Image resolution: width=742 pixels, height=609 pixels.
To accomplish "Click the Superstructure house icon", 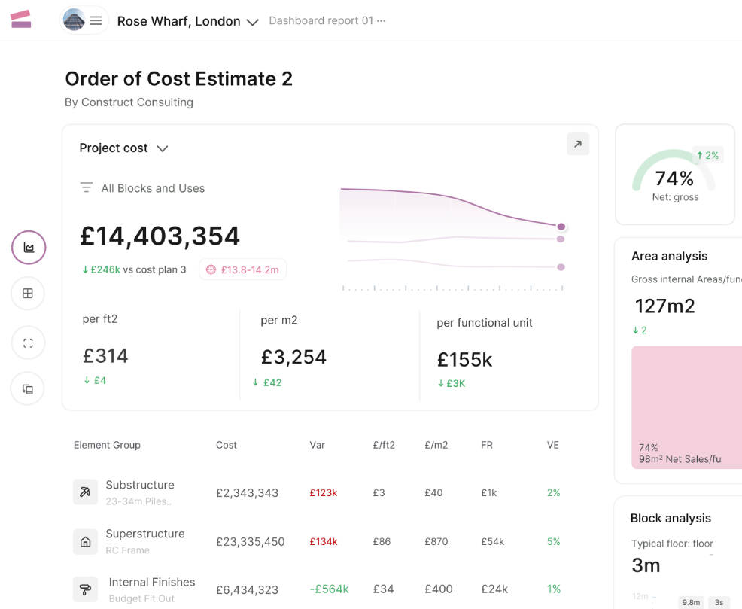I will coord(85,541).
